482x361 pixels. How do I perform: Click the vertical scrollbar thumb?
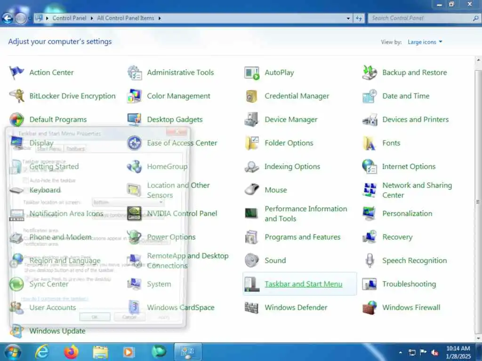click(478, 202)
